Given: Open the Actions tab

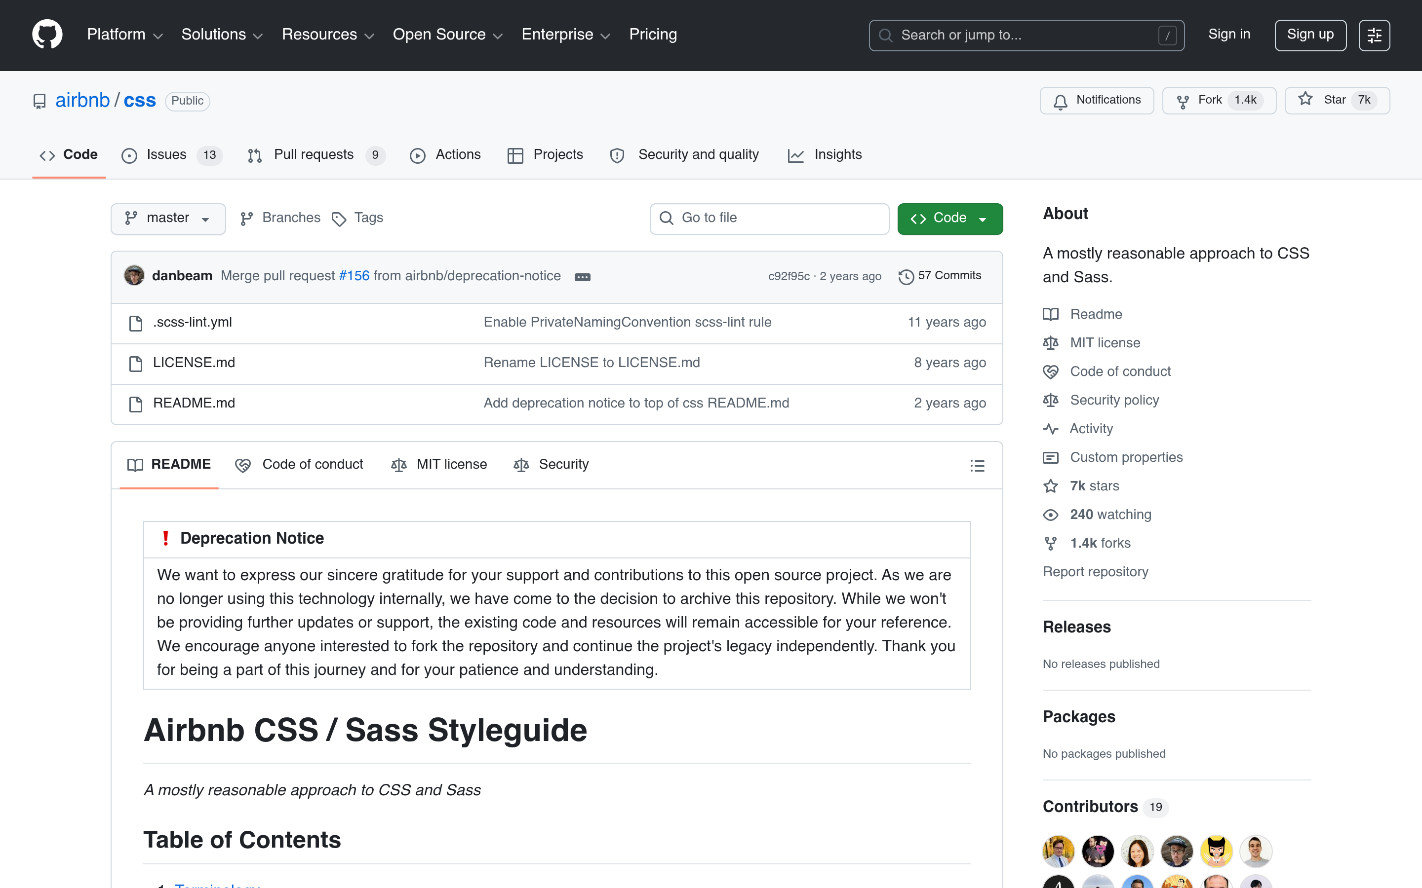Looking at the screenshot, I should click(x=445, y=155).
